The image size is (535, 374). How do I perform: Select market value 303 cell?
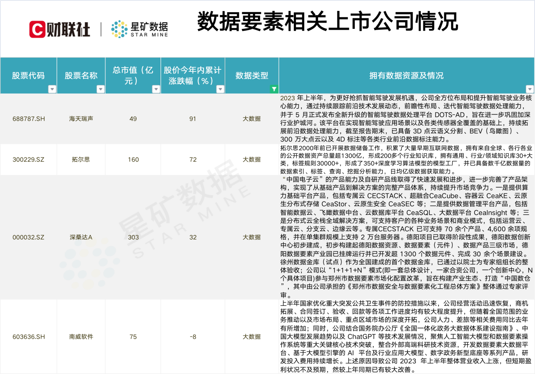(133, 237)
